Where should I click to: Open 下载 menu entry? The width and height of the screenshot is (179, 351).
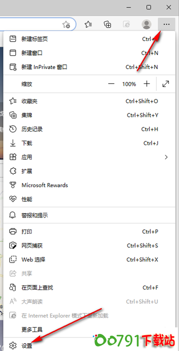90,143
